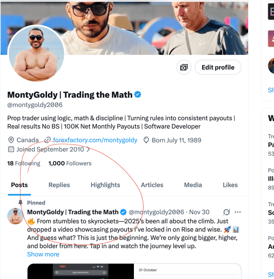Image resolution: width=274 pixels, height=279 pixels.
Task: Select the Articles tab
Action: tap(152, 185)
